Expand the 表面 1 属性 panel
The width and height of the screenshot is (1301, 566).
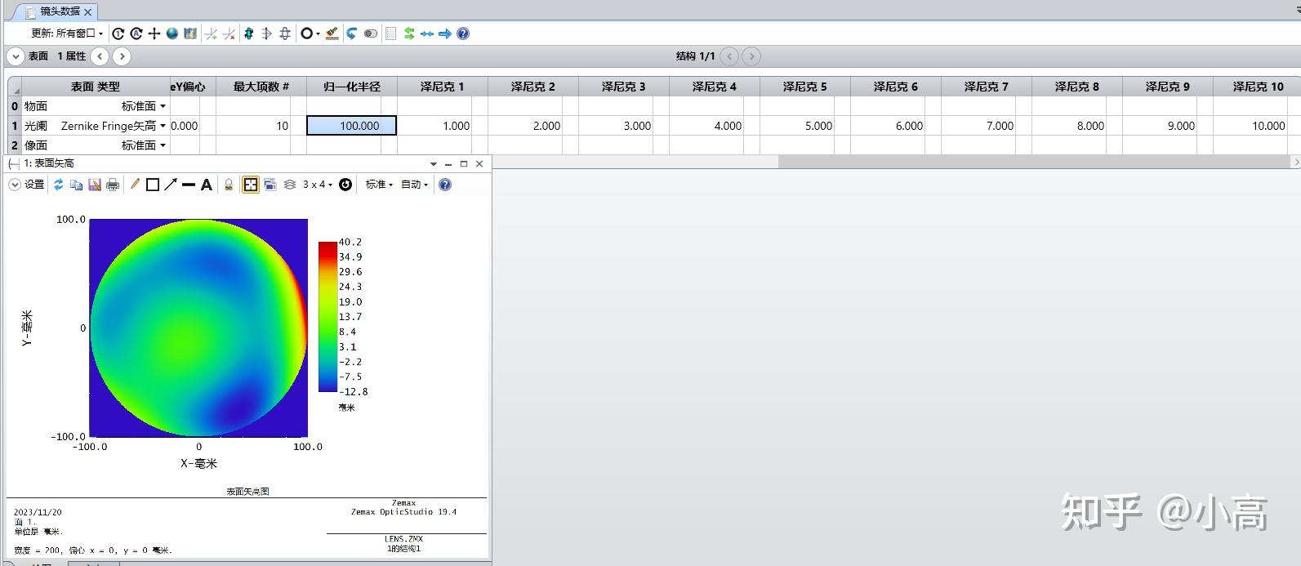pyautogui.click(x=16, y=56)
